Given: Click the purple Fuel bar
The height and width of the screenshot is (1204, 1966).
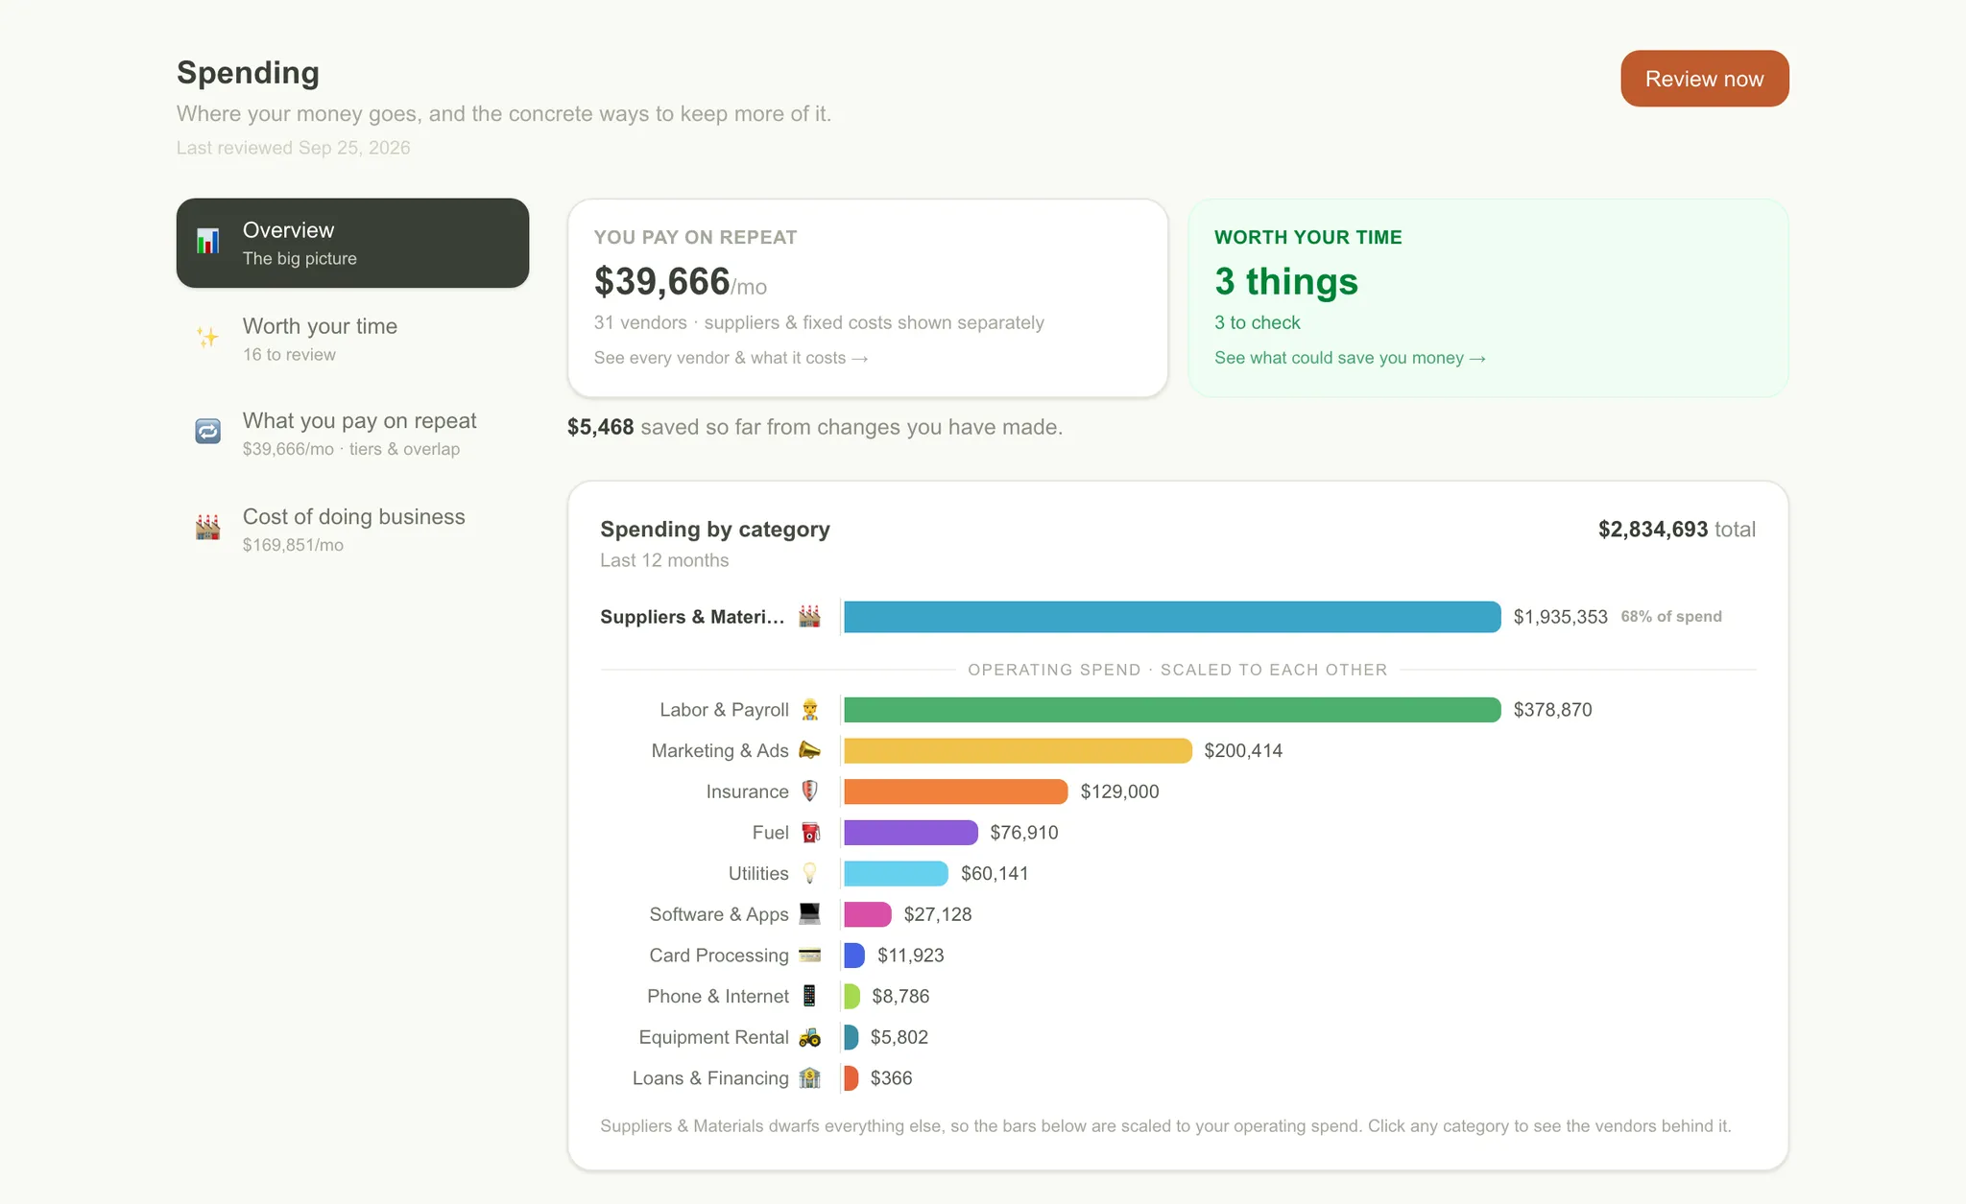Looking at the screenshot, I should (911, 833).
